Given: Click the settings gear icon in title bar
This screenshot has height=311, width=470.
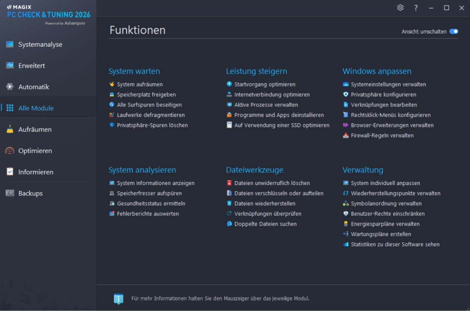Looking at the screenshot, I should point(400,8).
